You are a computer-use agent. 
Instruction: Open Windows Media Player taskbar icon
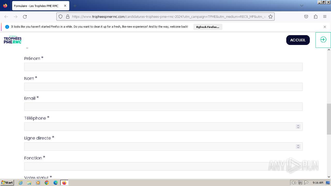[x=38, y=183]
